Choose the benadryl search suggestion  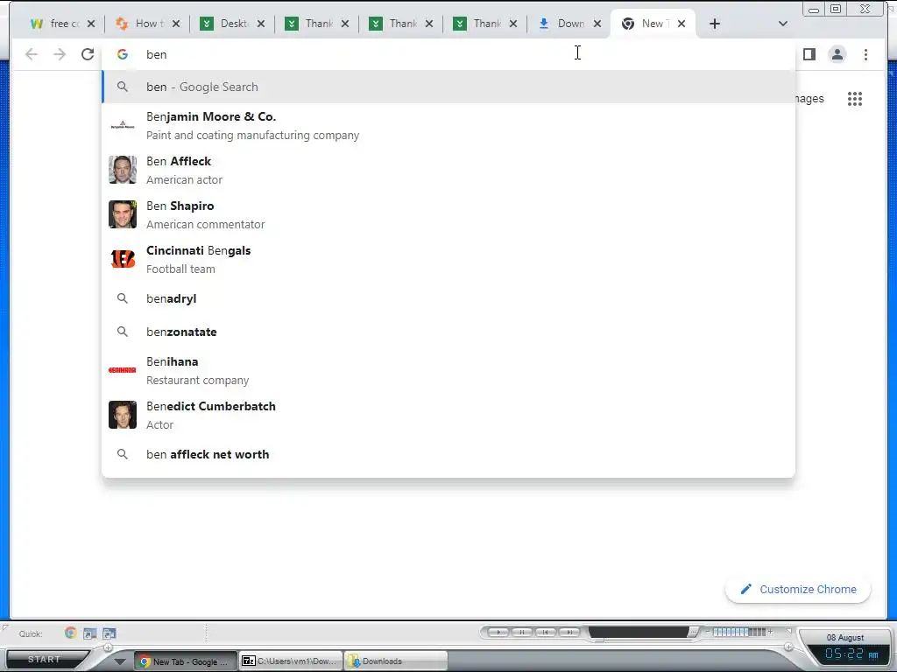448,298
